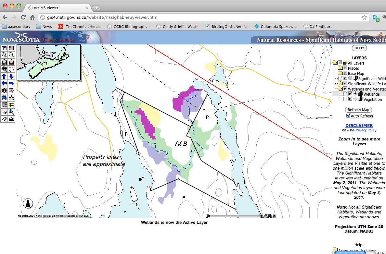Select the Identify info tool
This screenshot has height=254, width=386.
4,91
